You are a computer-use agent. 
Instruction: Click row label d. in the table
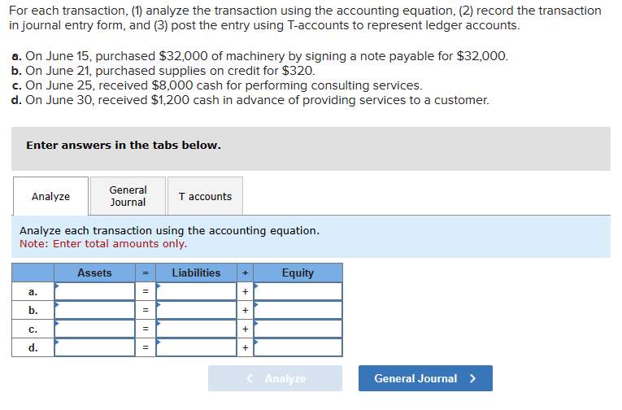pos(33,347)
